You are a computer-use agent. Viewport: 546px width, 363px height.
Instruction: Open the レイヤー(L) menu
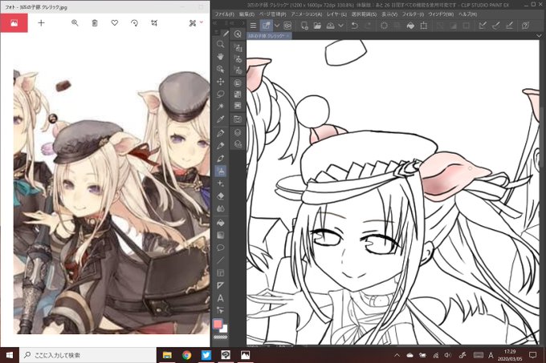tap(336, 14)
